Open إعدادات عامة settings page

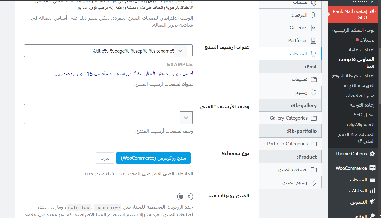pos(362,50)
